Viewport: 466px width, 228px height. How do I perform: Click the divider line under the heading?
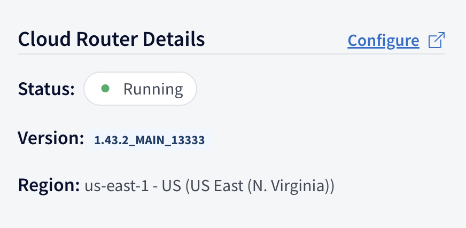tap(231, 54)
